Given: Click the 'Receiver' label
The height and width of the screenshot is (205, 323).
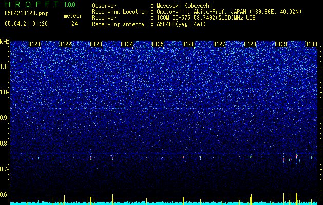Looking at the screenshot, I should coord(104,18).
